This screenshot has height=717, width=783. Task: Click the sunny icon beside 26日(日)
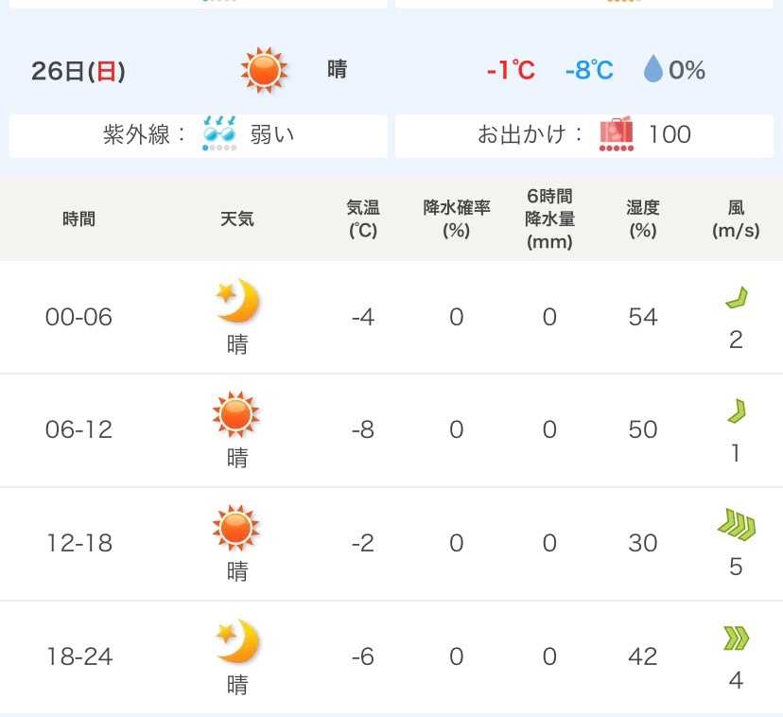[263, 70]
